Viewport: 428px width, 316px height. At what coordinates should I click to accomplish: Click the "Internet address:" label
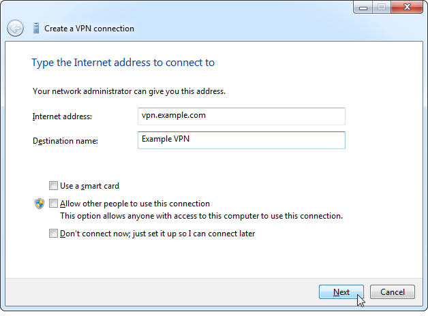62,116
